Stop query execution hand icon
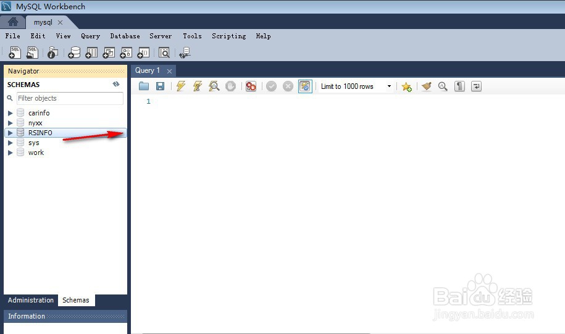565x334 pixels. (x=230, y=86)
